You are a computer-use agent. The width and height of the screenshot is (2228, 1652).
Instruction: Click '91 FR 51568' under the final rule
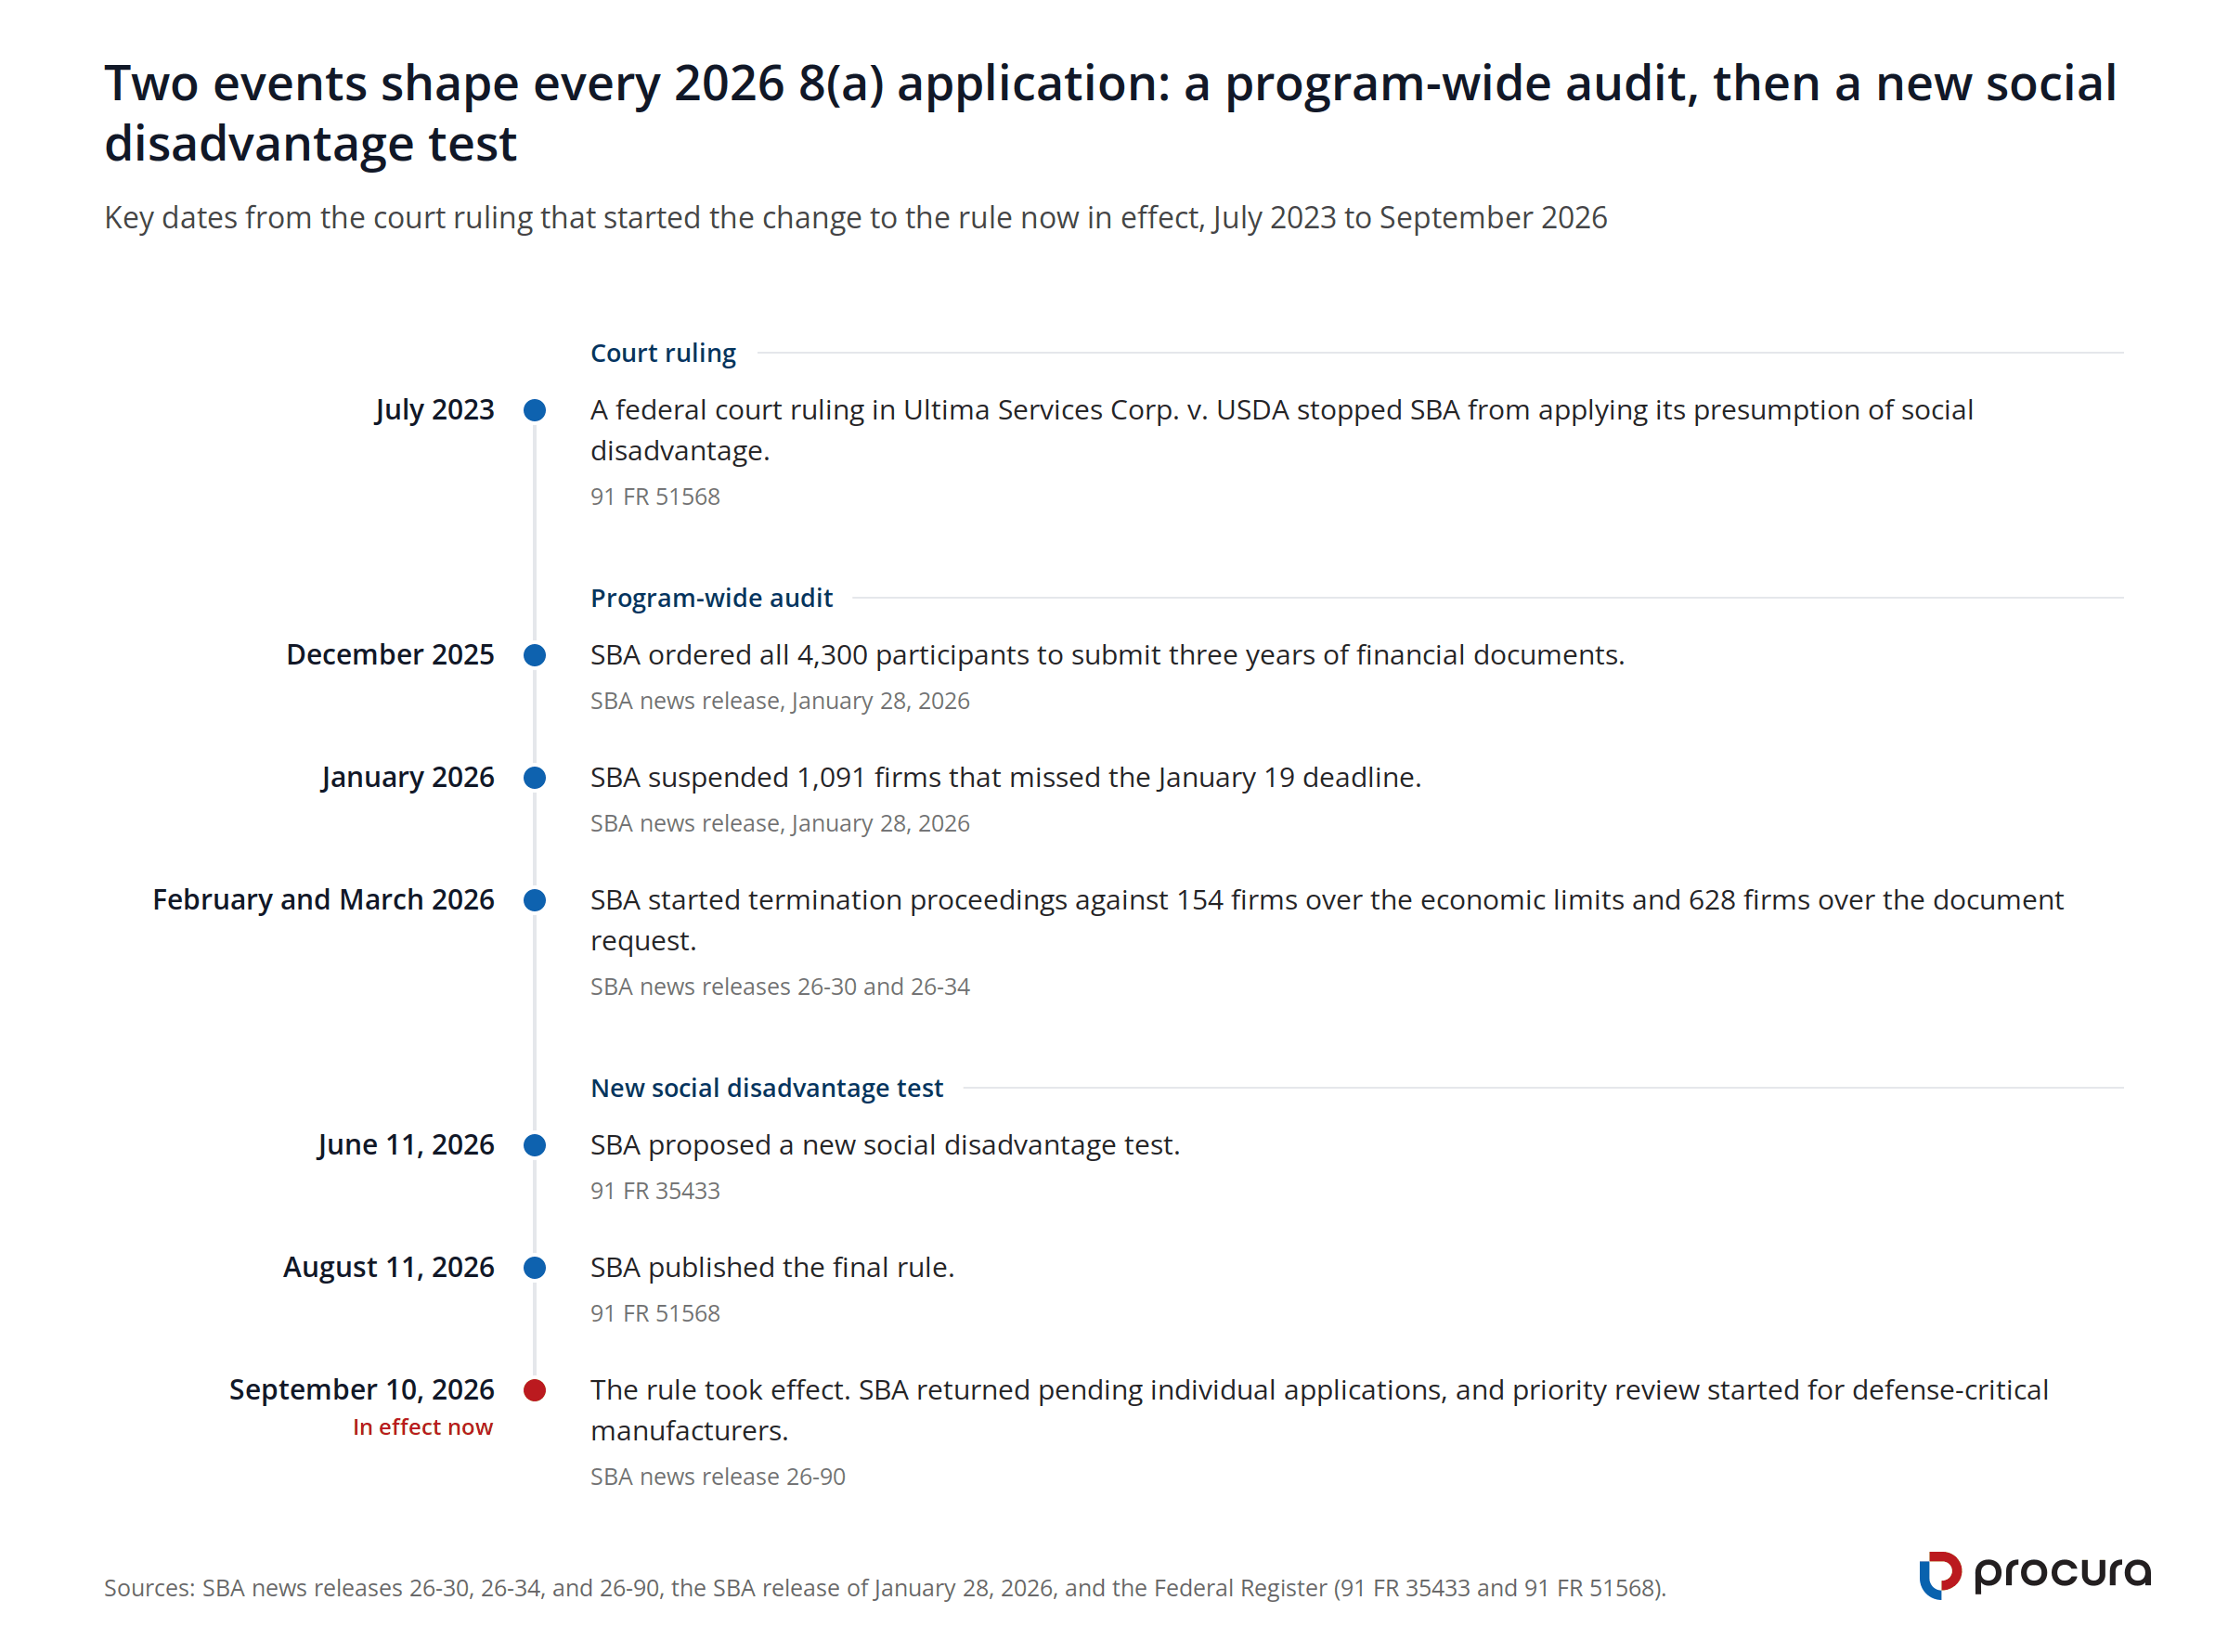[x=655, y=1314]
